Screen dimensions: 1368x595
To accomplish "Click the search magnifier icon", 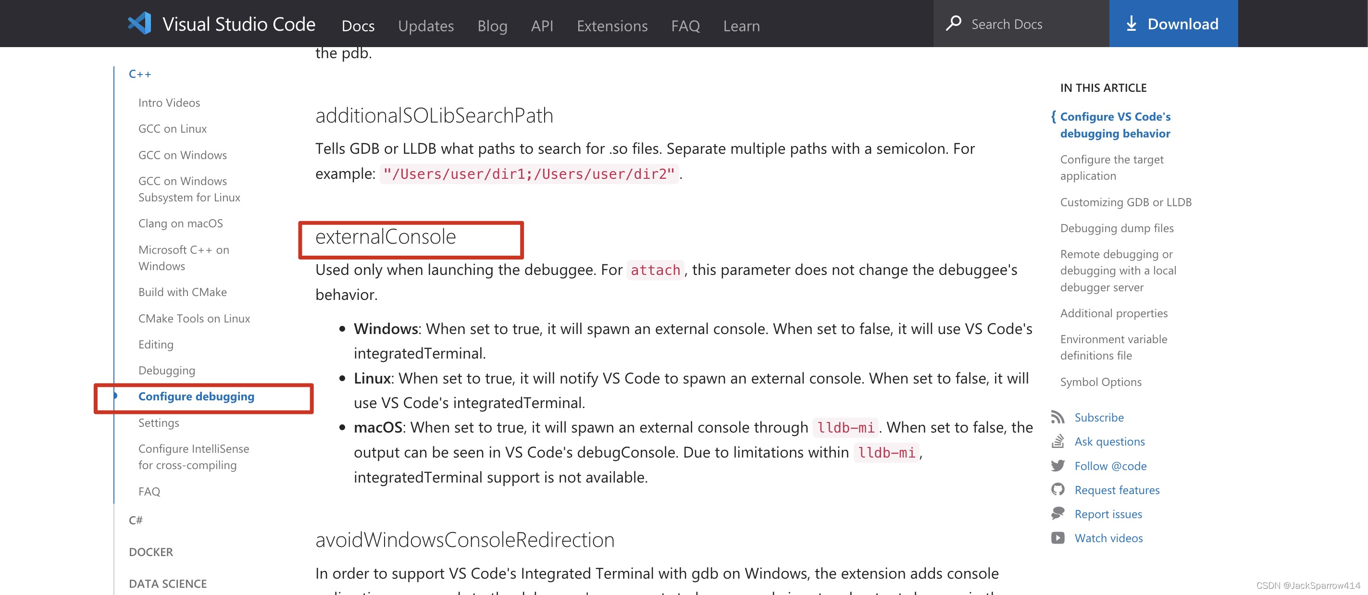I will 953,24.
